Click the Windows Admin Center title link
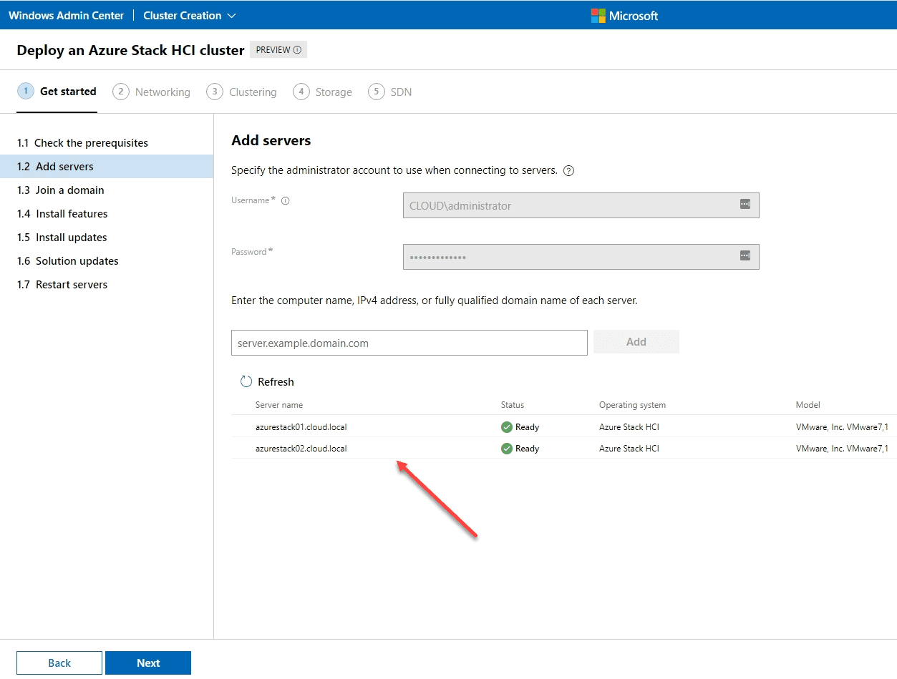 [x=66, y=15]
